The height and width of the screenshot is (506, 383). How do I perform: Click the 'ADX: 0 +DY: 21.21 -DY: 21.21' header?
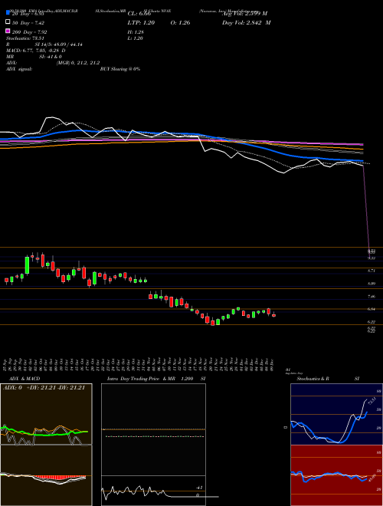(x=44, y=388)
